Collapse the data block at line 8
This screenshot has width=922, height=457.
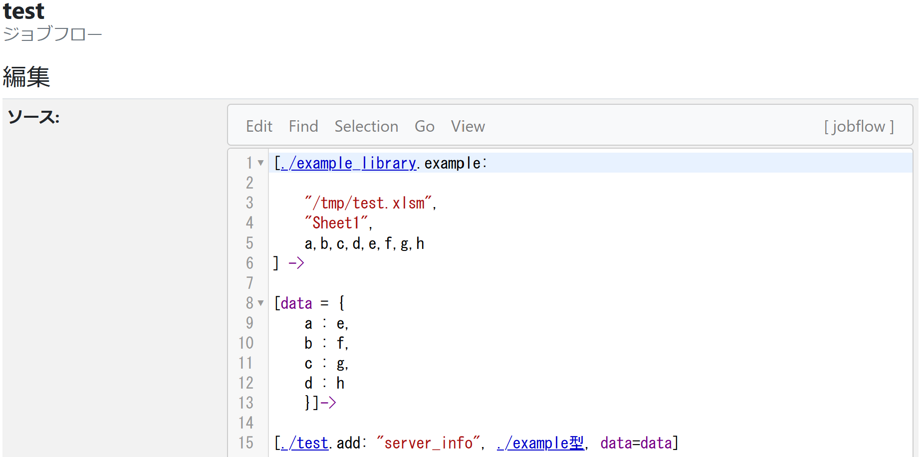pyautogui.click(x=260, y=303)
